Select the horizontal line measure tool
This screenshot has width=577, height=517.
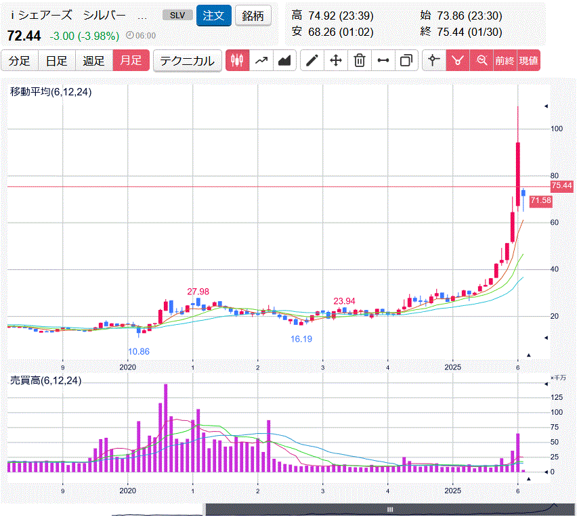click(383, 61)
